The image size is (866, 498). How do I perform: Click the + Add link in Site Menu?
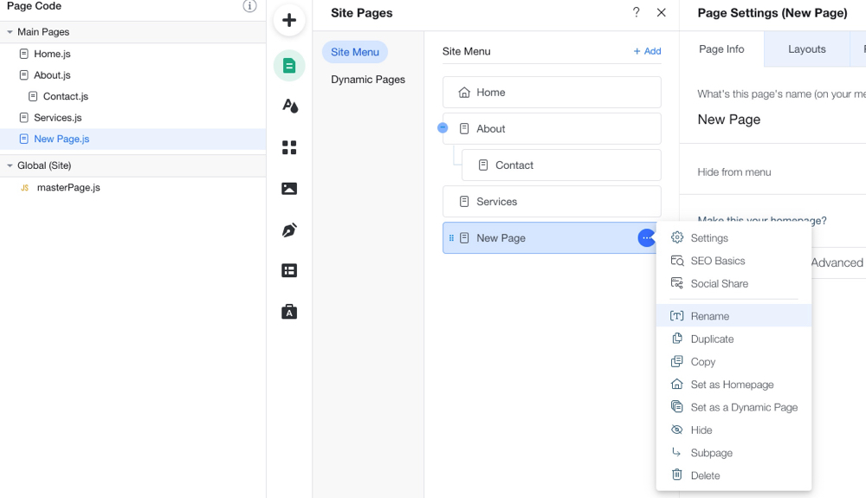tap(647, 51)
